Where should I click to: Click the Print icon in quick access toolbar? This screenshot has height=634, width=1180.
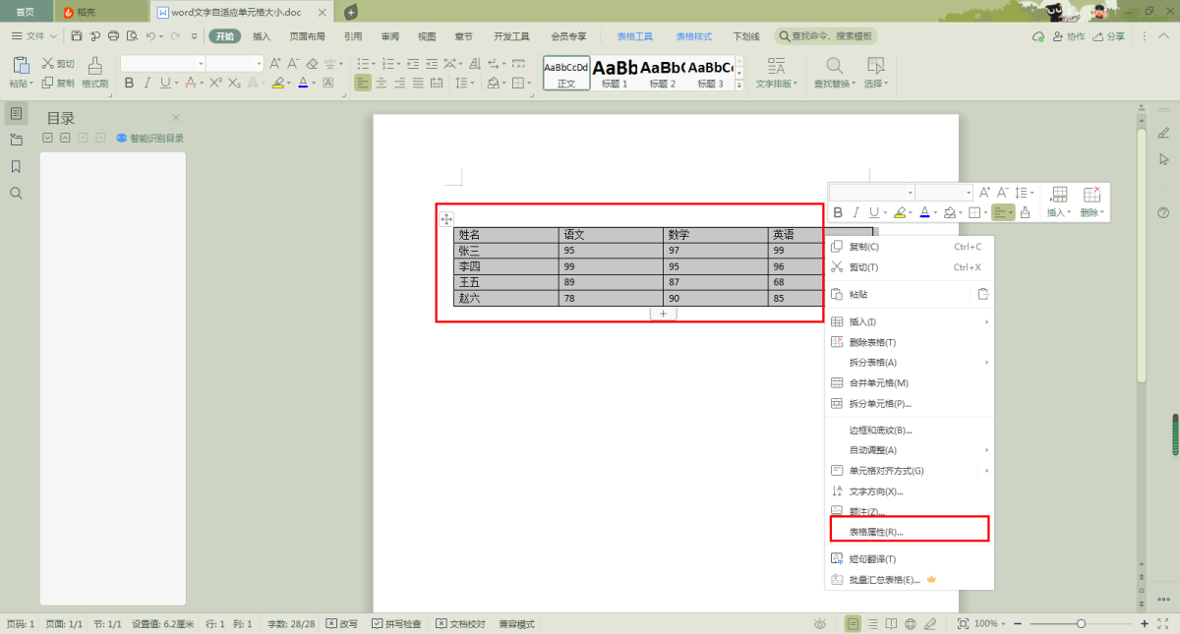tap(113, 36)
